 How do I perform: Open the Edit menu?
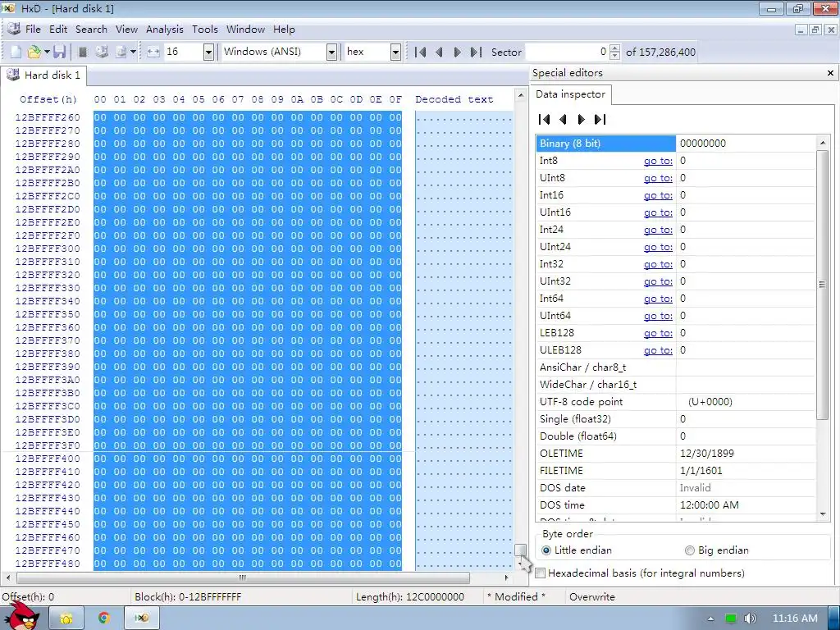(58, 30)
